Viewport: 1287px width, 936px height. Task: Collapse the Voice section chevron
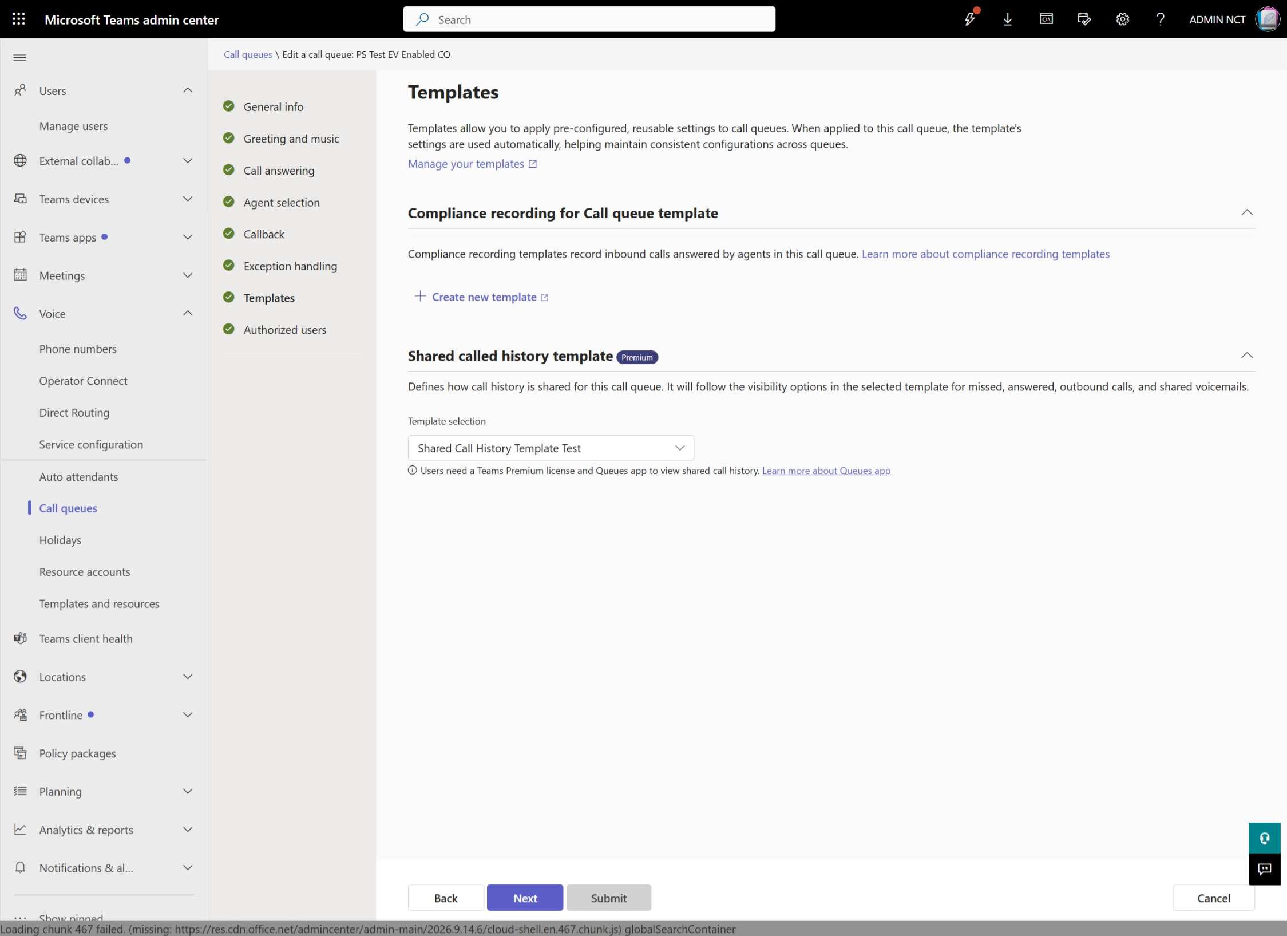[x=188, y=313]
